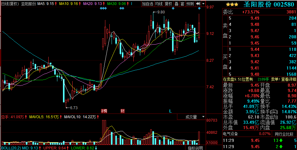Click the arrow-to-bar jump icon
Viewport: 297px width, 150px height.
pos(199,4)
